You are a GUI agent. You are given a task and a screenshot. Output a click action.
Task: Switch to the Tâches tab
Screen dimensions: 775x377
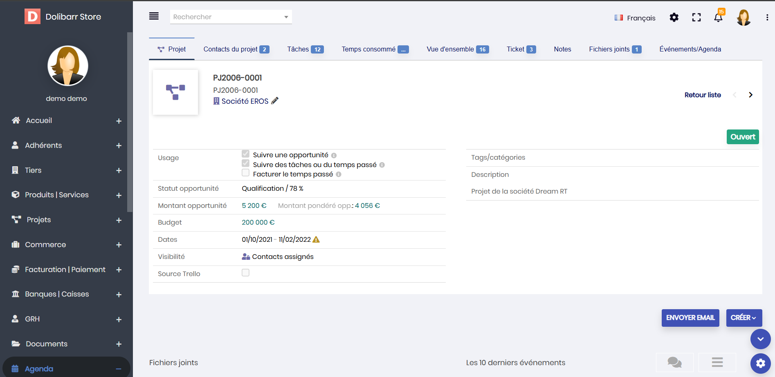[305, 49]
